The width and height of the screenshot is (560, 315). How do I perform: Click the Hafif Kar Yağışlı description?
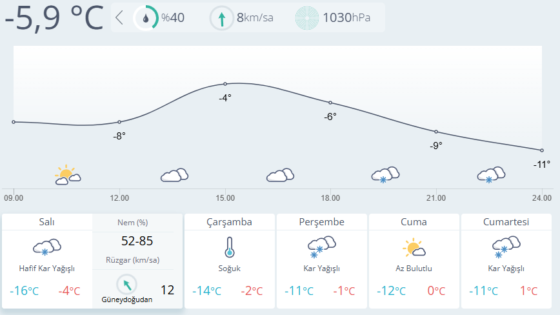click(47, 269)
